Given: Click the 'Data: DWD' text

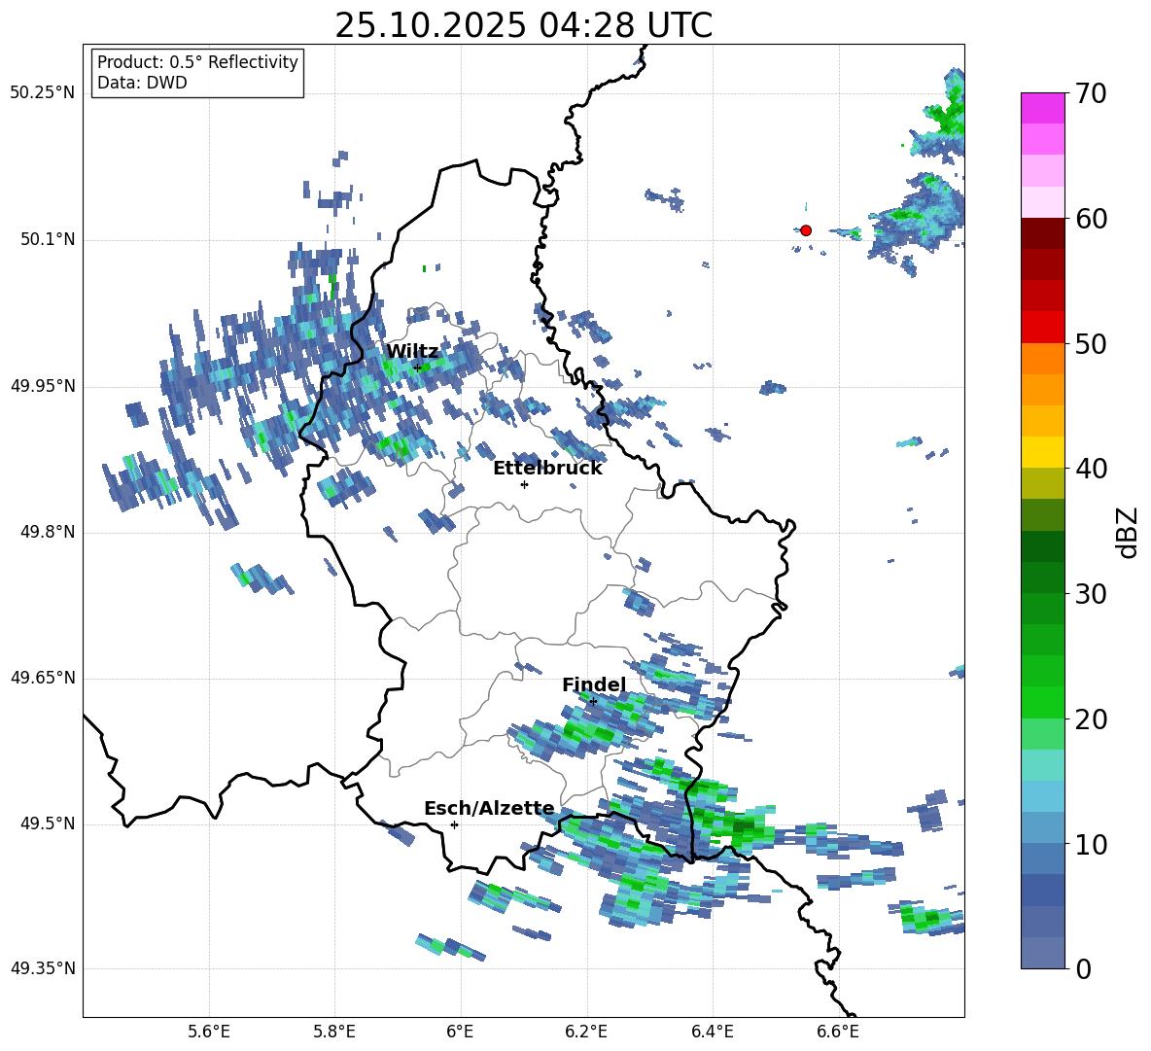Looking at the screenshot, I should pos(142,83).
